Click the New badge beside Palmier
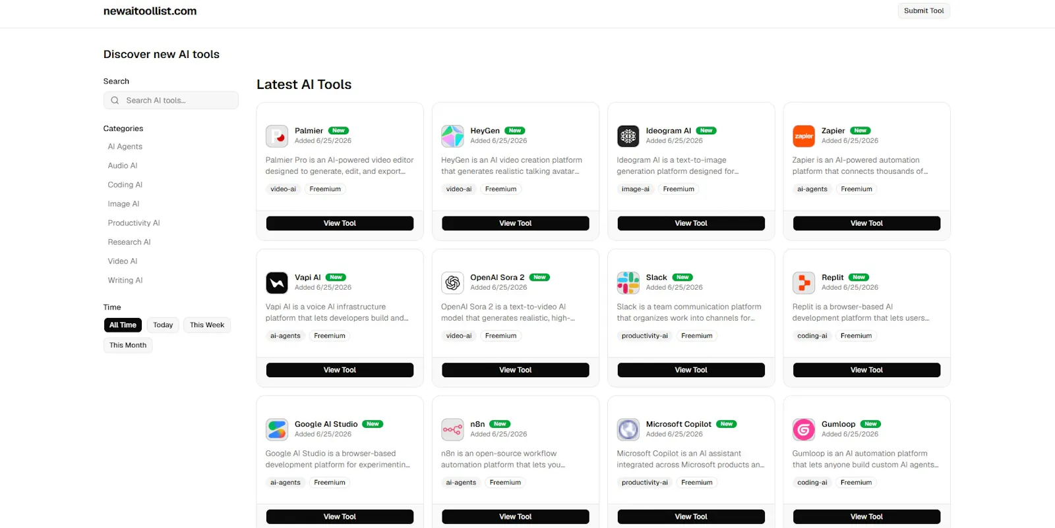The width and height of the screenshot is (1055, 528). click(x=339, y=131)
